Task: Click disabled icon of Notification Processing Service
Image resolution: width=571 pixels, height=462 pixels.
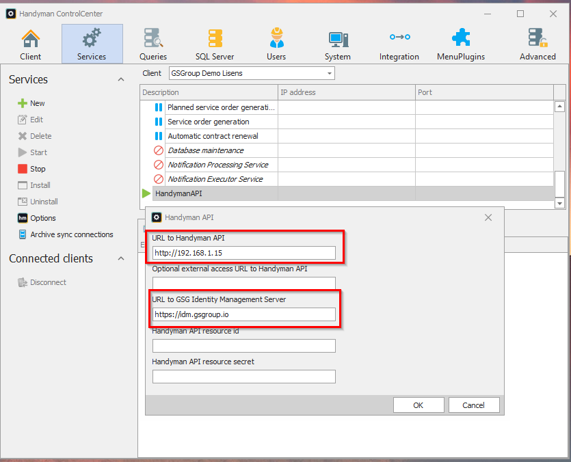Action: (159, 165)
